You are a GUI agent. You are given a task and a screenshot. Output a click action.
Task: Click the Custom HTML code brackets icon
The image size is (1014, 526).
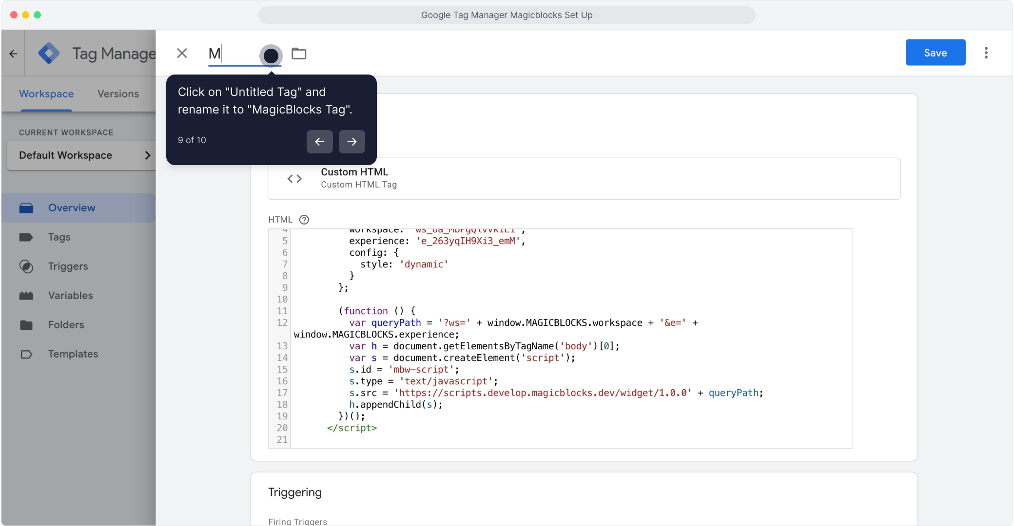[294, 179]
